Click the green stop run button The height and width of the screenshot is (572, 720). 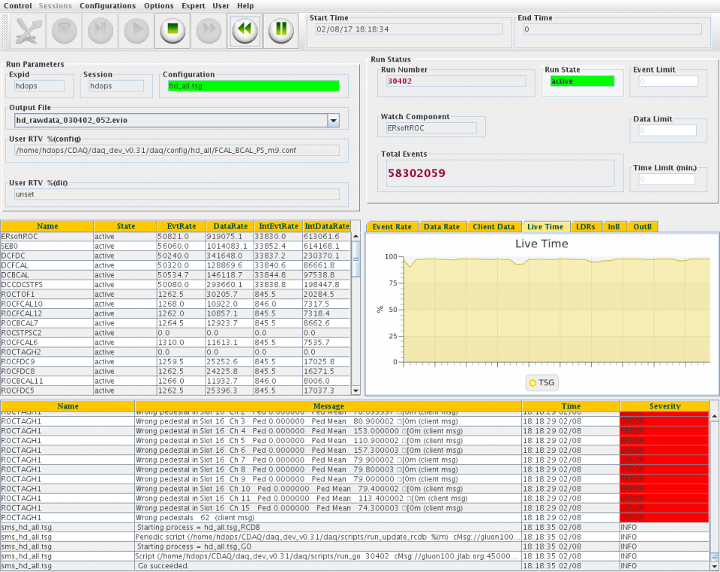coord(172,30)
